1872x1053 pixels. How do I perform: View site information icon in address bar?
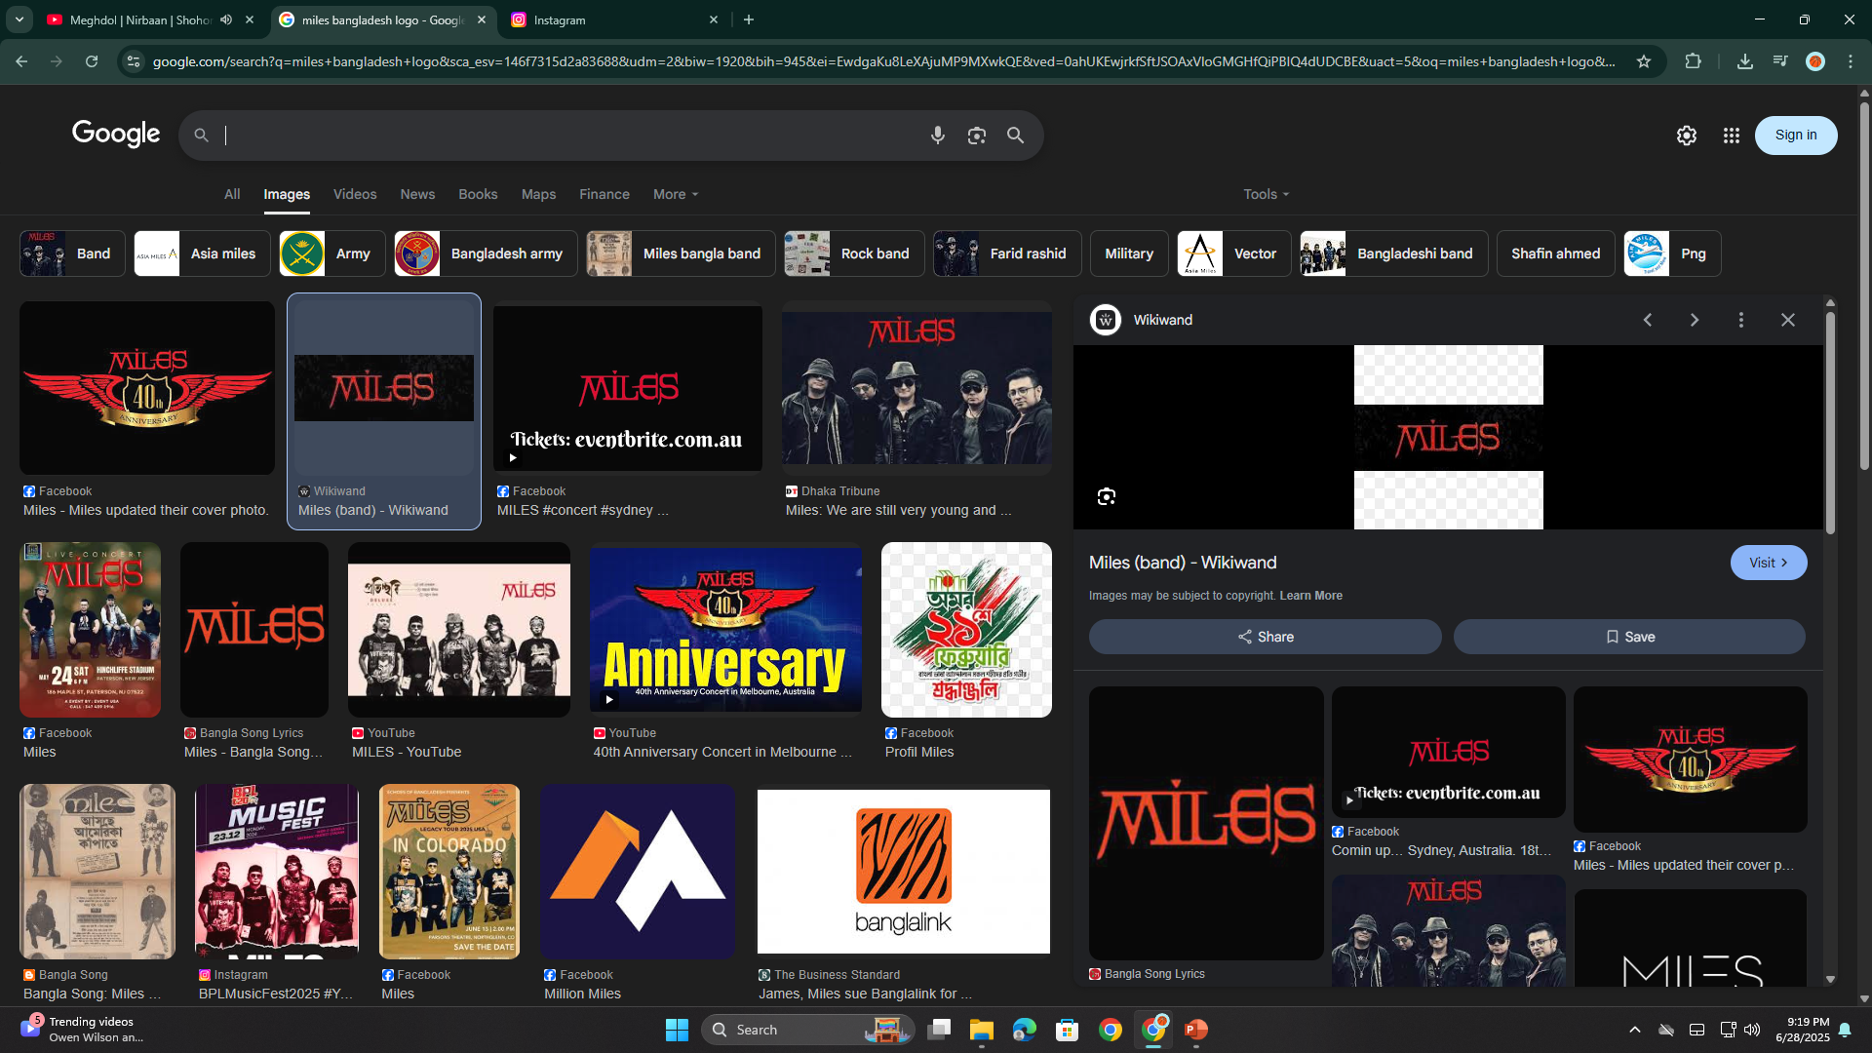point(134,61)
